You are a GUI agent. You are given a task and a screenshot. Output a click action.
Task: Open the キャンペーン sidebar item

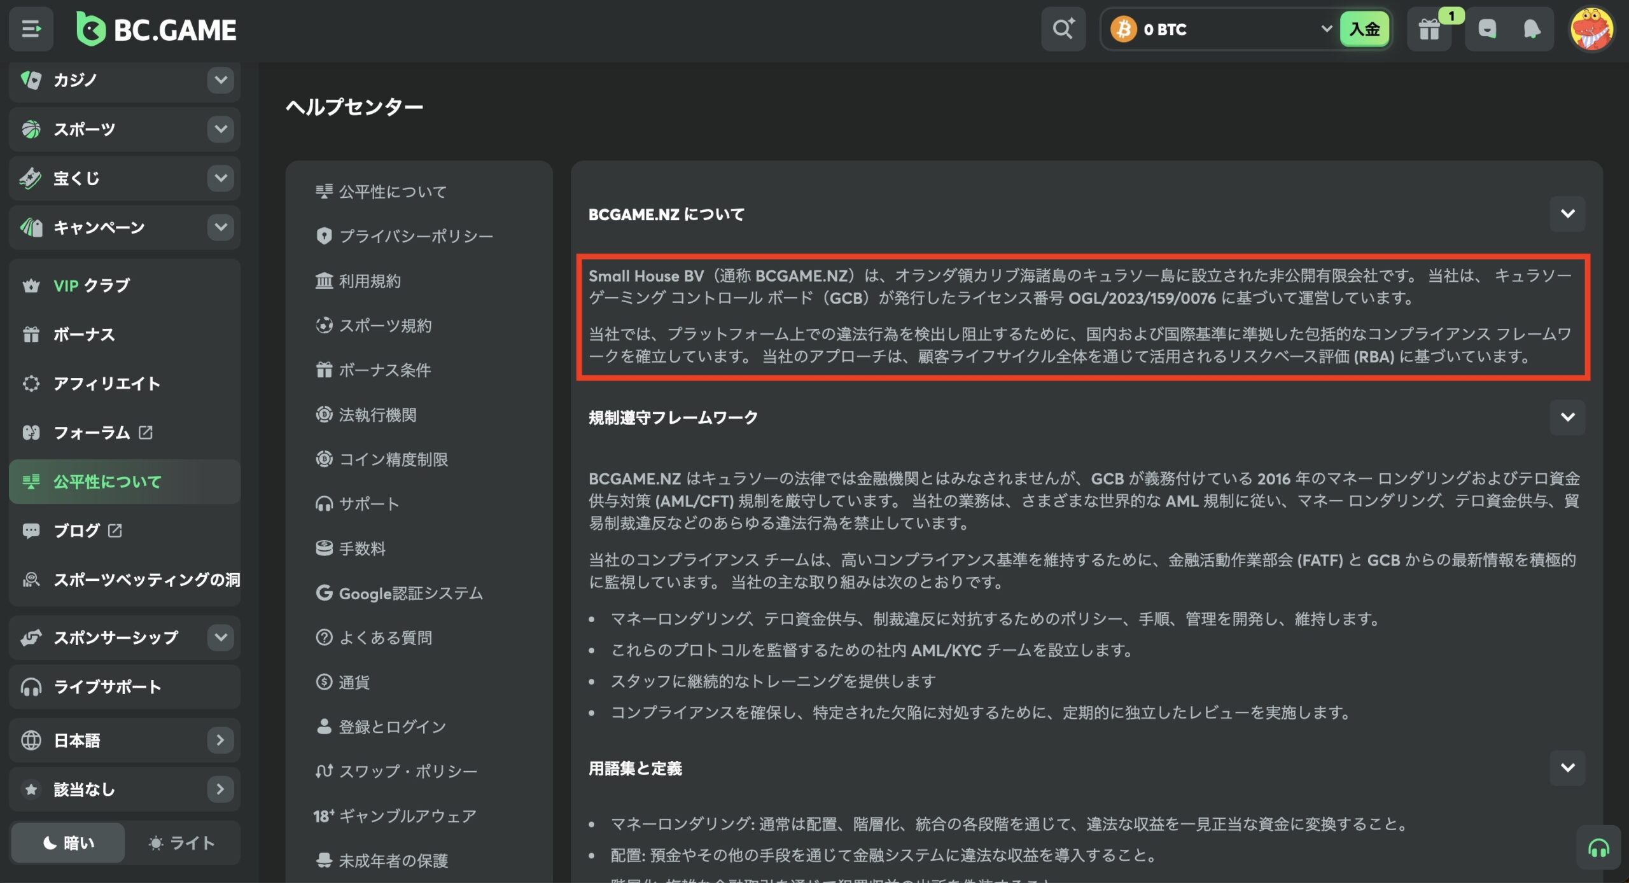pos(125,227)
